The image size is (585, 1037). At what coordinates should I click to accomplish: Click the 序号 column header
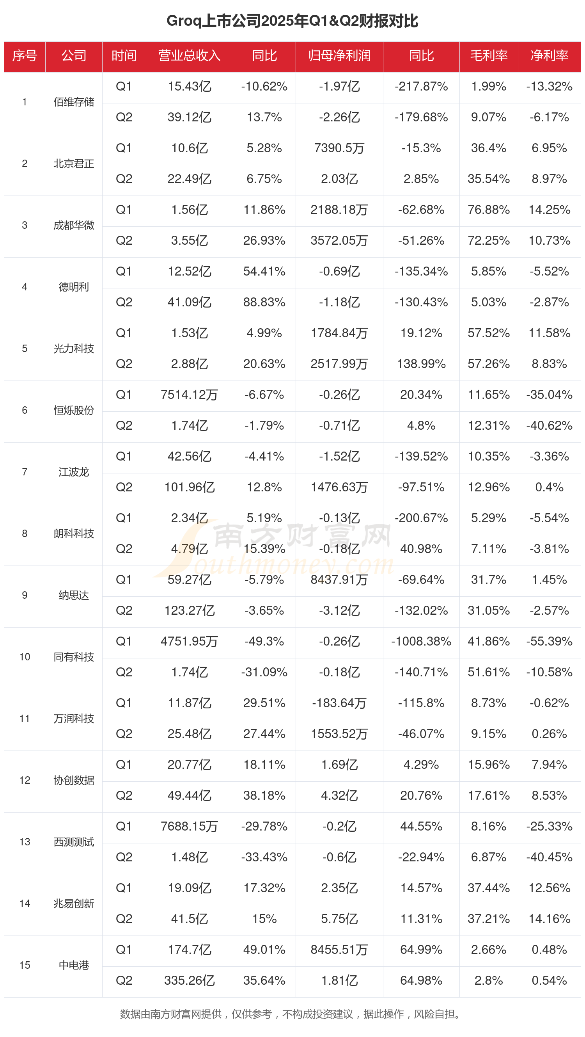25,55
